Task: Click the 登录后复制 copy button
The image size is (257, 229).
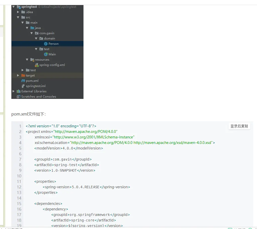Action: [239, 126]
